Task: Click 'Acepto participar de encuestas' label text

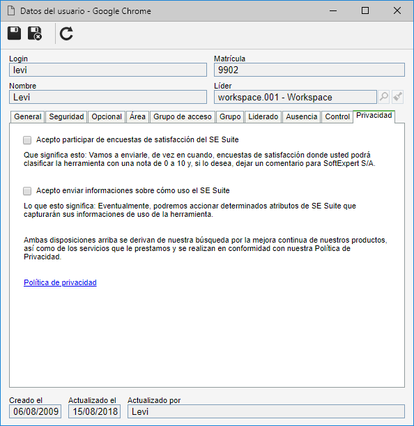Action: [137, 139]
